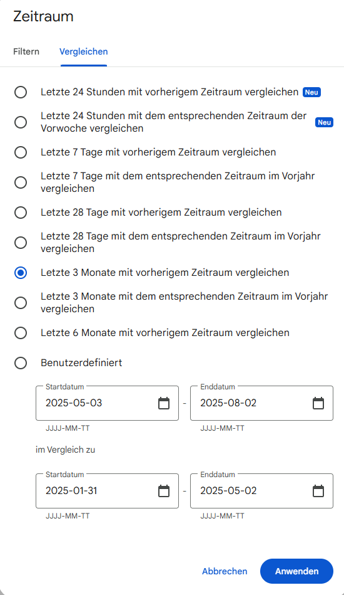The width and height of the screenshot is (344, 595).
Task: Select the Benutzerdefiniert radio option
Action: tap(21, 363)
